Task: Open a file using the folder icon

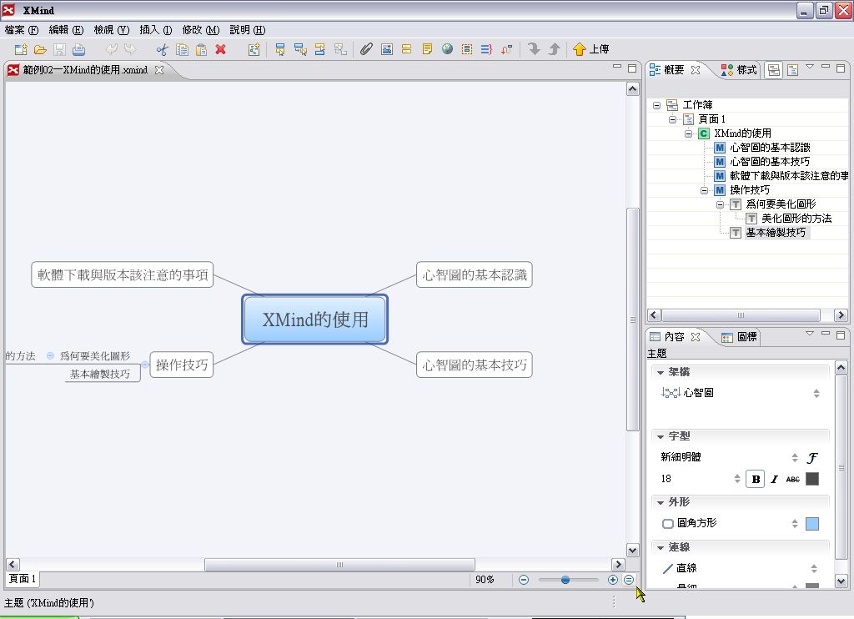Action: click(40, 49)
